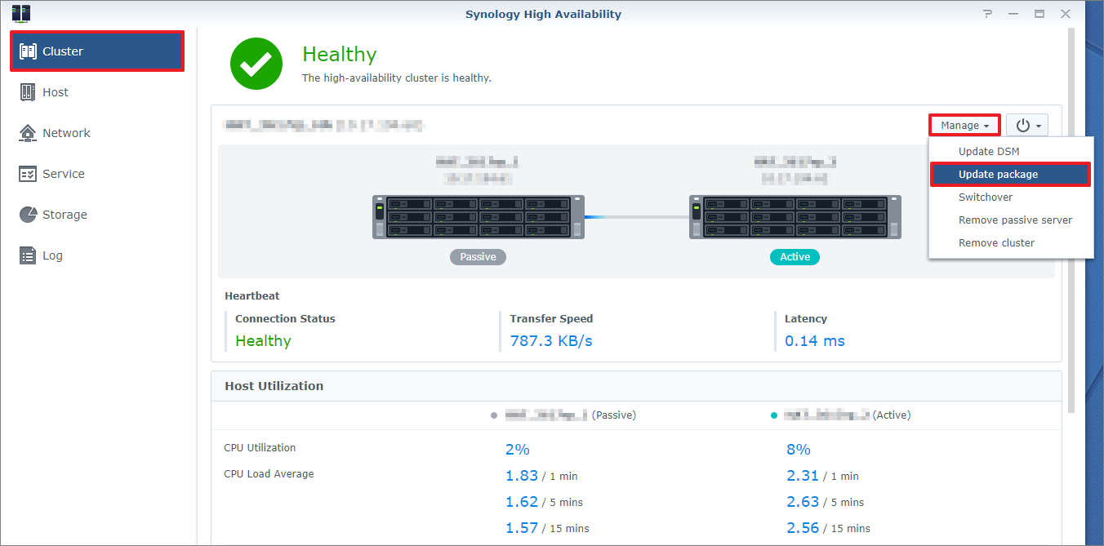This screenshot has height=546, width=1104.
Task: Select Update DSM from menu
Action: pyautogui.click(x=989, y=152)
